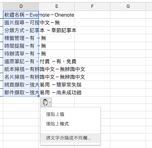This screenshot has width=152, height=148.
Task: Click cell containing 軟體名稱－Evernote－Onenote
Action: tap(21, 15)
